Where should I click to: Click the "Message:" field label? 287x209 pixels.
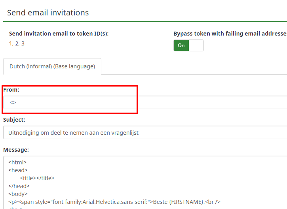(x=16, y=150)
